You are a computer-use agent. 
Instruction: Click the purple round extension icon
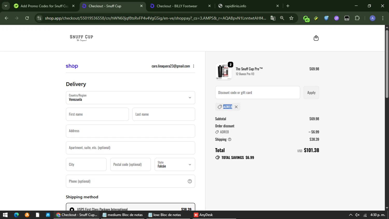(x=336, y=18)
